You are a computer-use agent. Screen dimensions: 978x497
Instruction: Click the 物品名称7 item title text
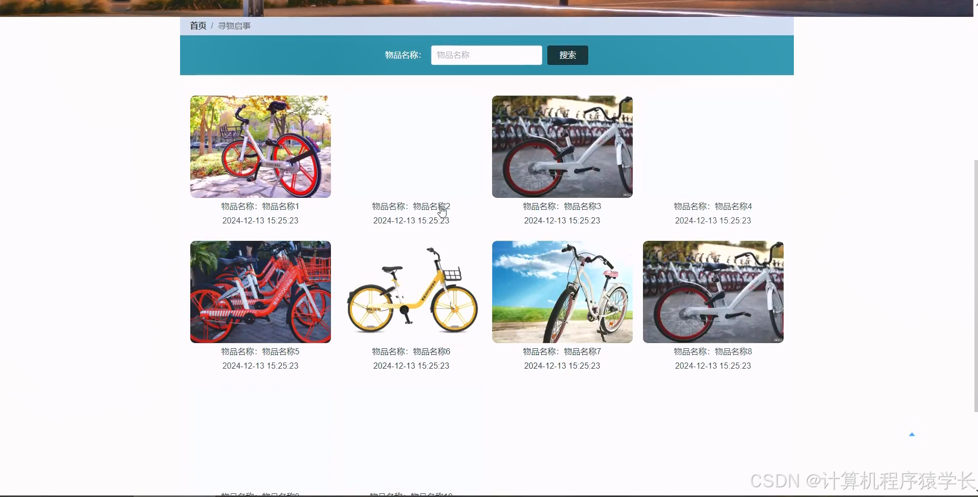point(562,351)
